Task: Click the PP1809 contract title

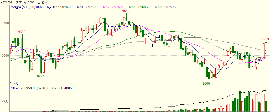Action: 8,2
